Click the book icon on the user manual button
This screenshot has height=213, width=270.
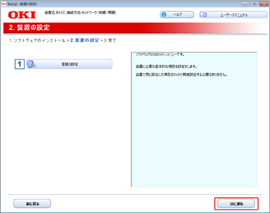tap(204, 15)
